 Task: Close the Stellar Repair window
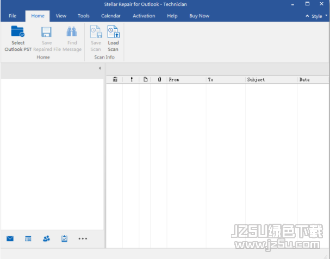click(321, 4)
